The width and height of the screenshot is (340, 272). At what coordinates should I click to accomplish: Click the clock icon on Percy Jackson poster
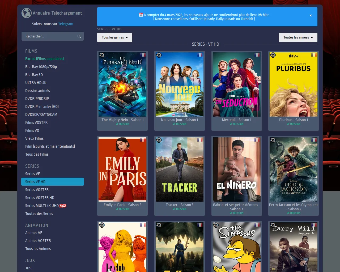click(x=273, y=140)
